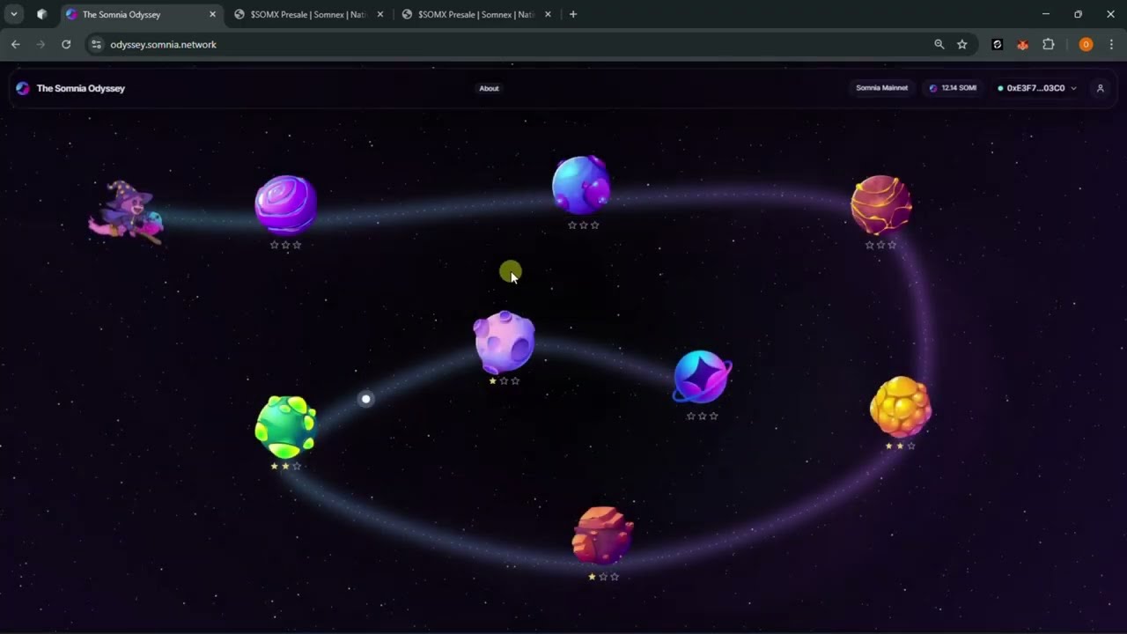This screenshot has width=1127, height=634.
Task: Click the 12.14 SOMI balance button
Action: click(953, 88)
